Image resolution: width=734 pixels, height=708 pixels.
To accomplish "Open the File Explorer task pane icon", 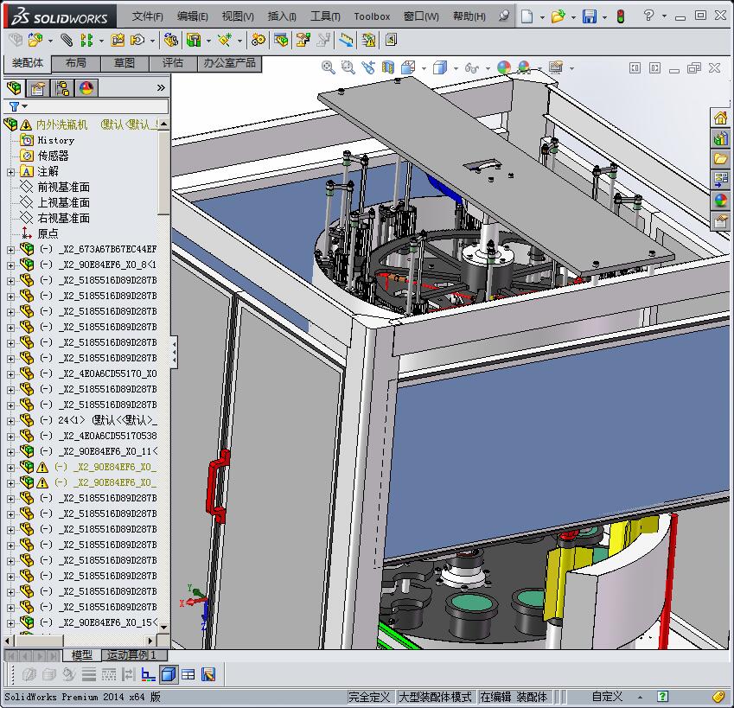I will click(x=720, y=159).
